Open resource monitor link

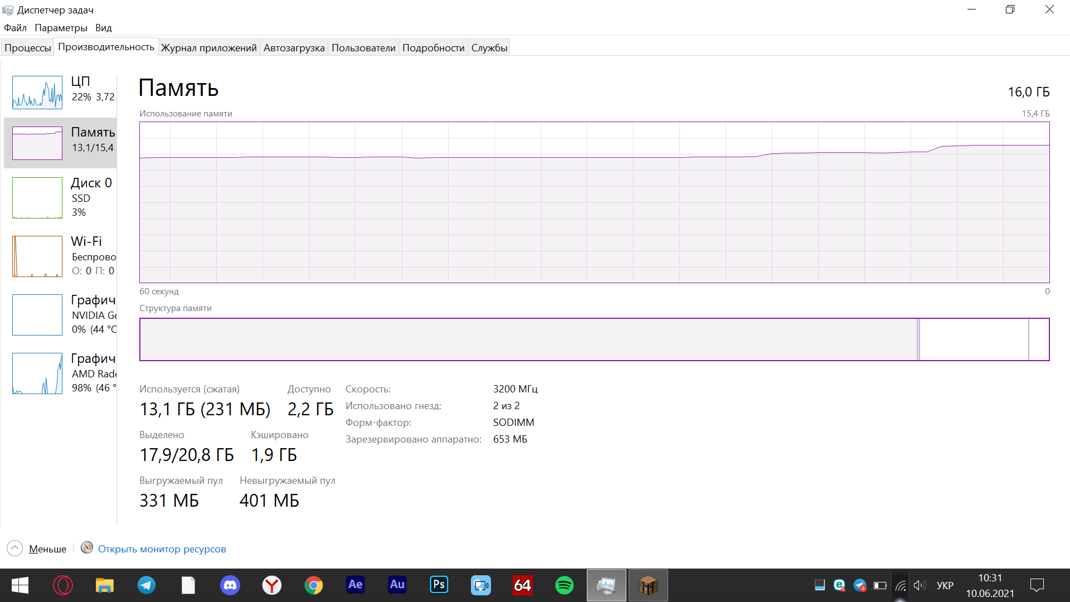[x=162, y=549]
